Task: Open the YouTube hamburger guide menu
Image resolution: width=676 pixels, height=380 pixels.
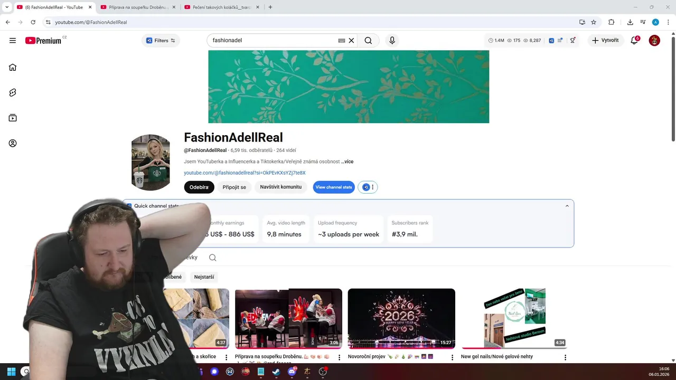Action: pyautogui.click(x=13, y=41)
